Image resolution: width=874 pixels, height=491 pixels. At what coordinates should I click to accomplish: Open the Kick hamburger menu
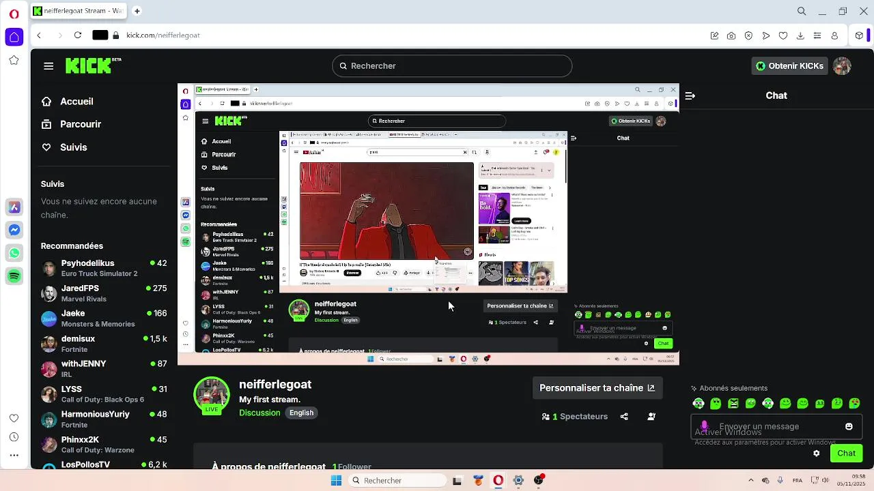pos(48,66)
